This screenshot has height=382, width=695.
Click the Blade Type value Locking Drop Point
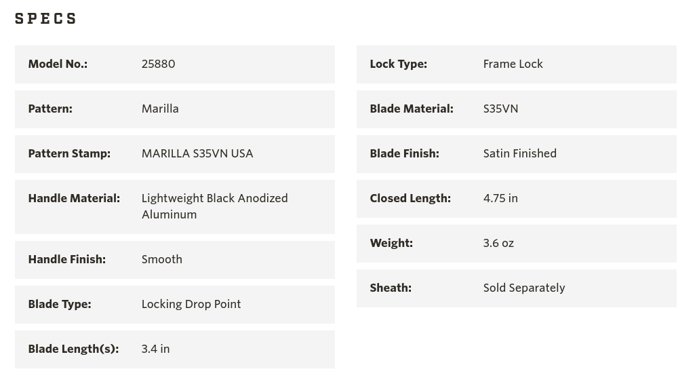[191, 305]
